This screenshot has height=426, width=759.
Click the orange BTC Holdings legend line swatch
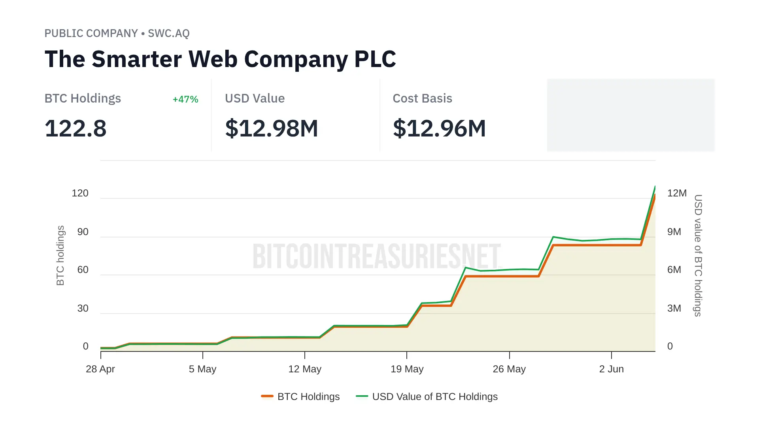pos(267,396)
